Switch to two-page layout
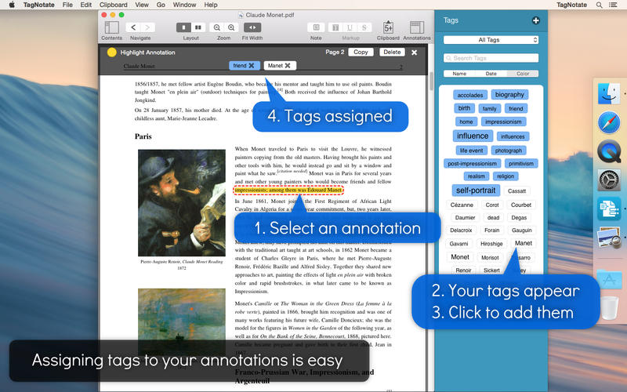Viewport: 627px width, 392px height. point(198,27)
